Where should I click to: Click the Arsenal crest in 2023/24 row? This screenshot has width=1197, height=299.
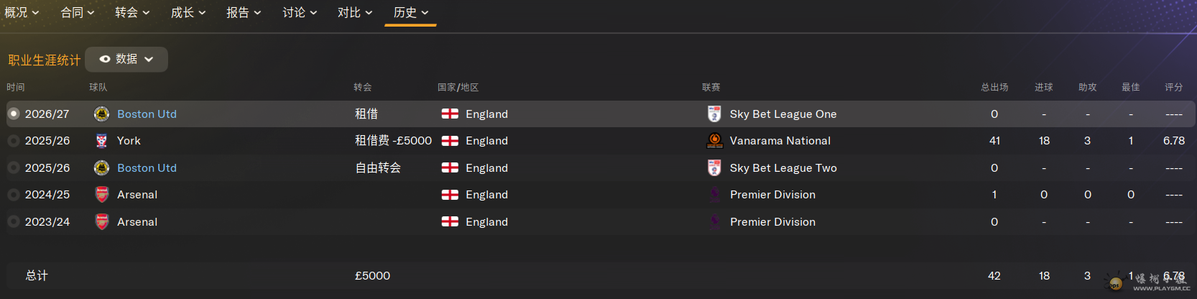[102, 222]
